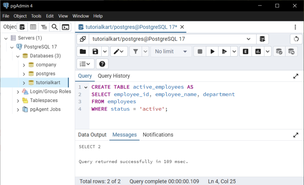Click the Execute script icon
This screenshot has width=304, height=185.
coord(224,51)
